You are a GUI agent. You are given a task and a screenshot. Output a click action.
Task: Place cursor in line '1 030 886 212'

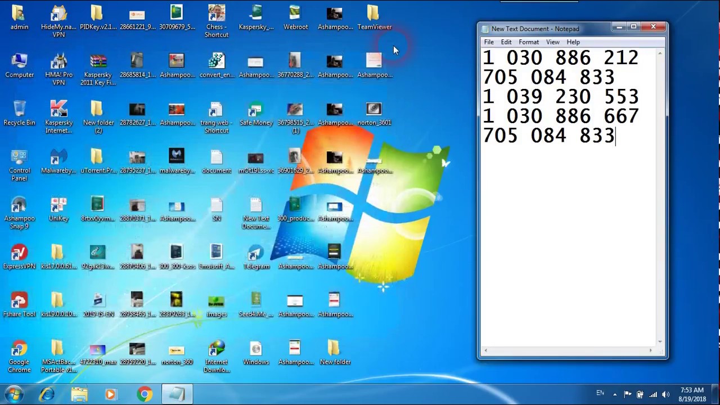(560, 58)
